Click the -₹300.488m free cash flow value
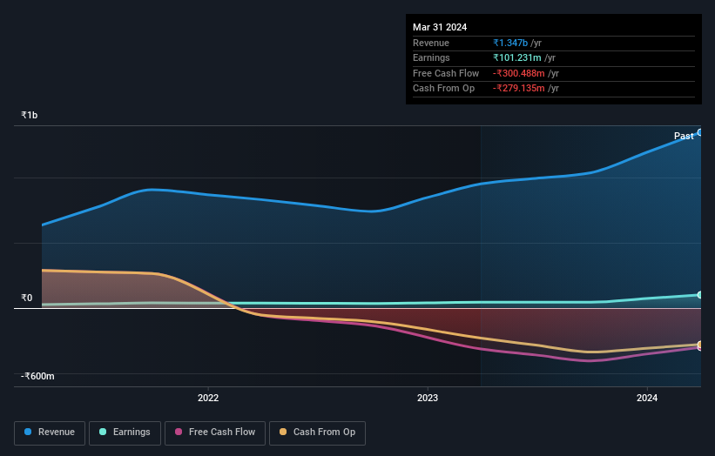This screenshot has width=715, height=456. (x=518, y=73)
